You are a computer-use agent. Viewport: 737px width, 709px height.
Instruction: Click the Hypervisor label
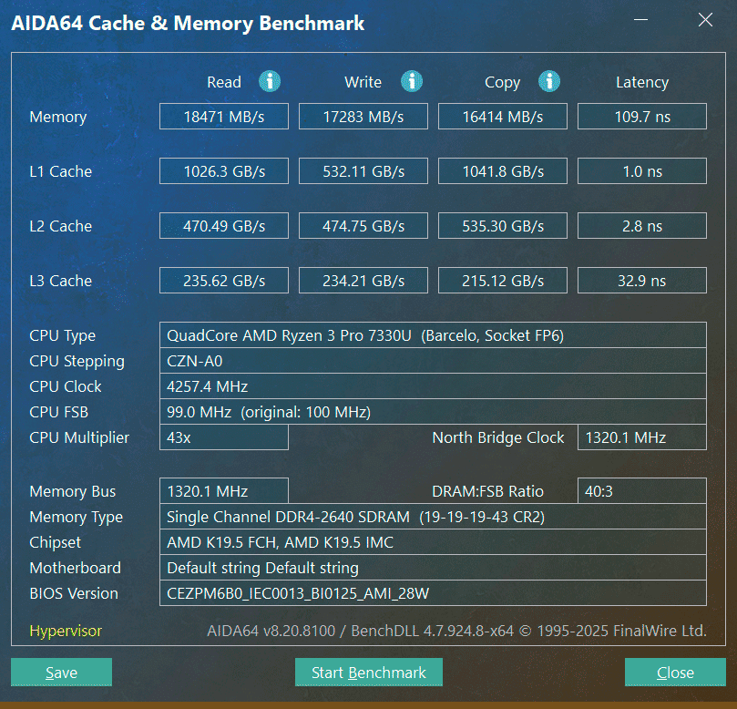[66, 631]
